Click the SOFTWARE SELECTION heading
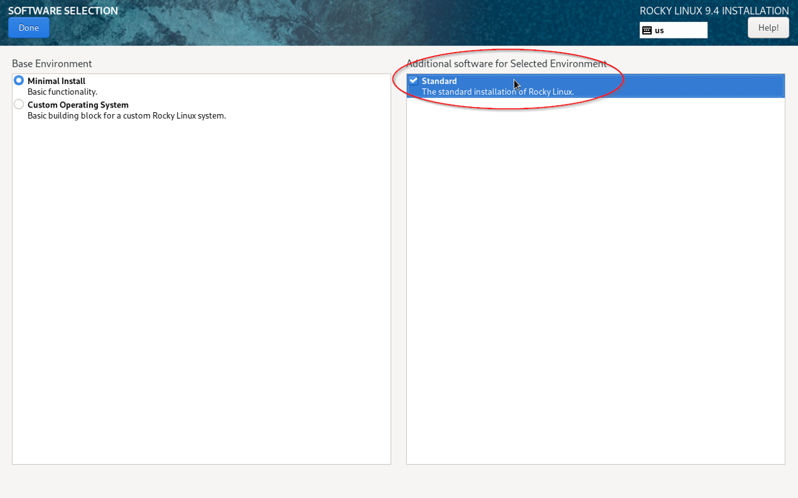This screenshot has height=498, width=798. pyautogui.click(x=63, y=10)
